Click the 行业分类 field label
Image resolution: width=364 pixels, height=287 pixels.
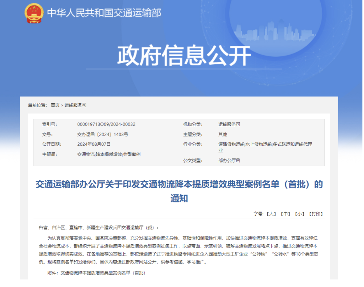[193, 144]
